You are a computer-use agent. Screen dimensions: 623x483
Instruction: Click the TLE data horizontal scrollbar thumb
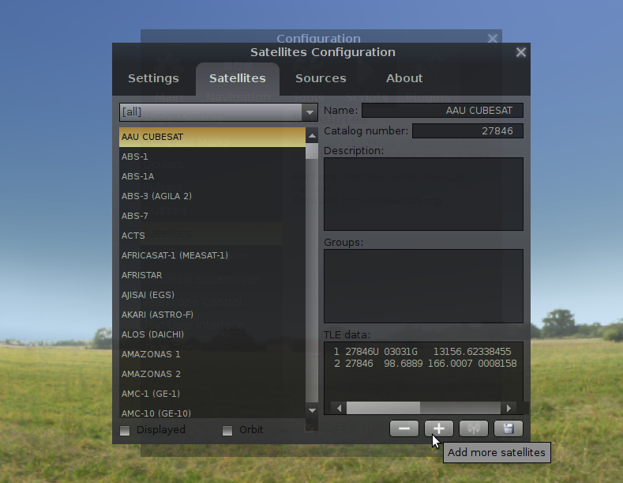point(382,408)
